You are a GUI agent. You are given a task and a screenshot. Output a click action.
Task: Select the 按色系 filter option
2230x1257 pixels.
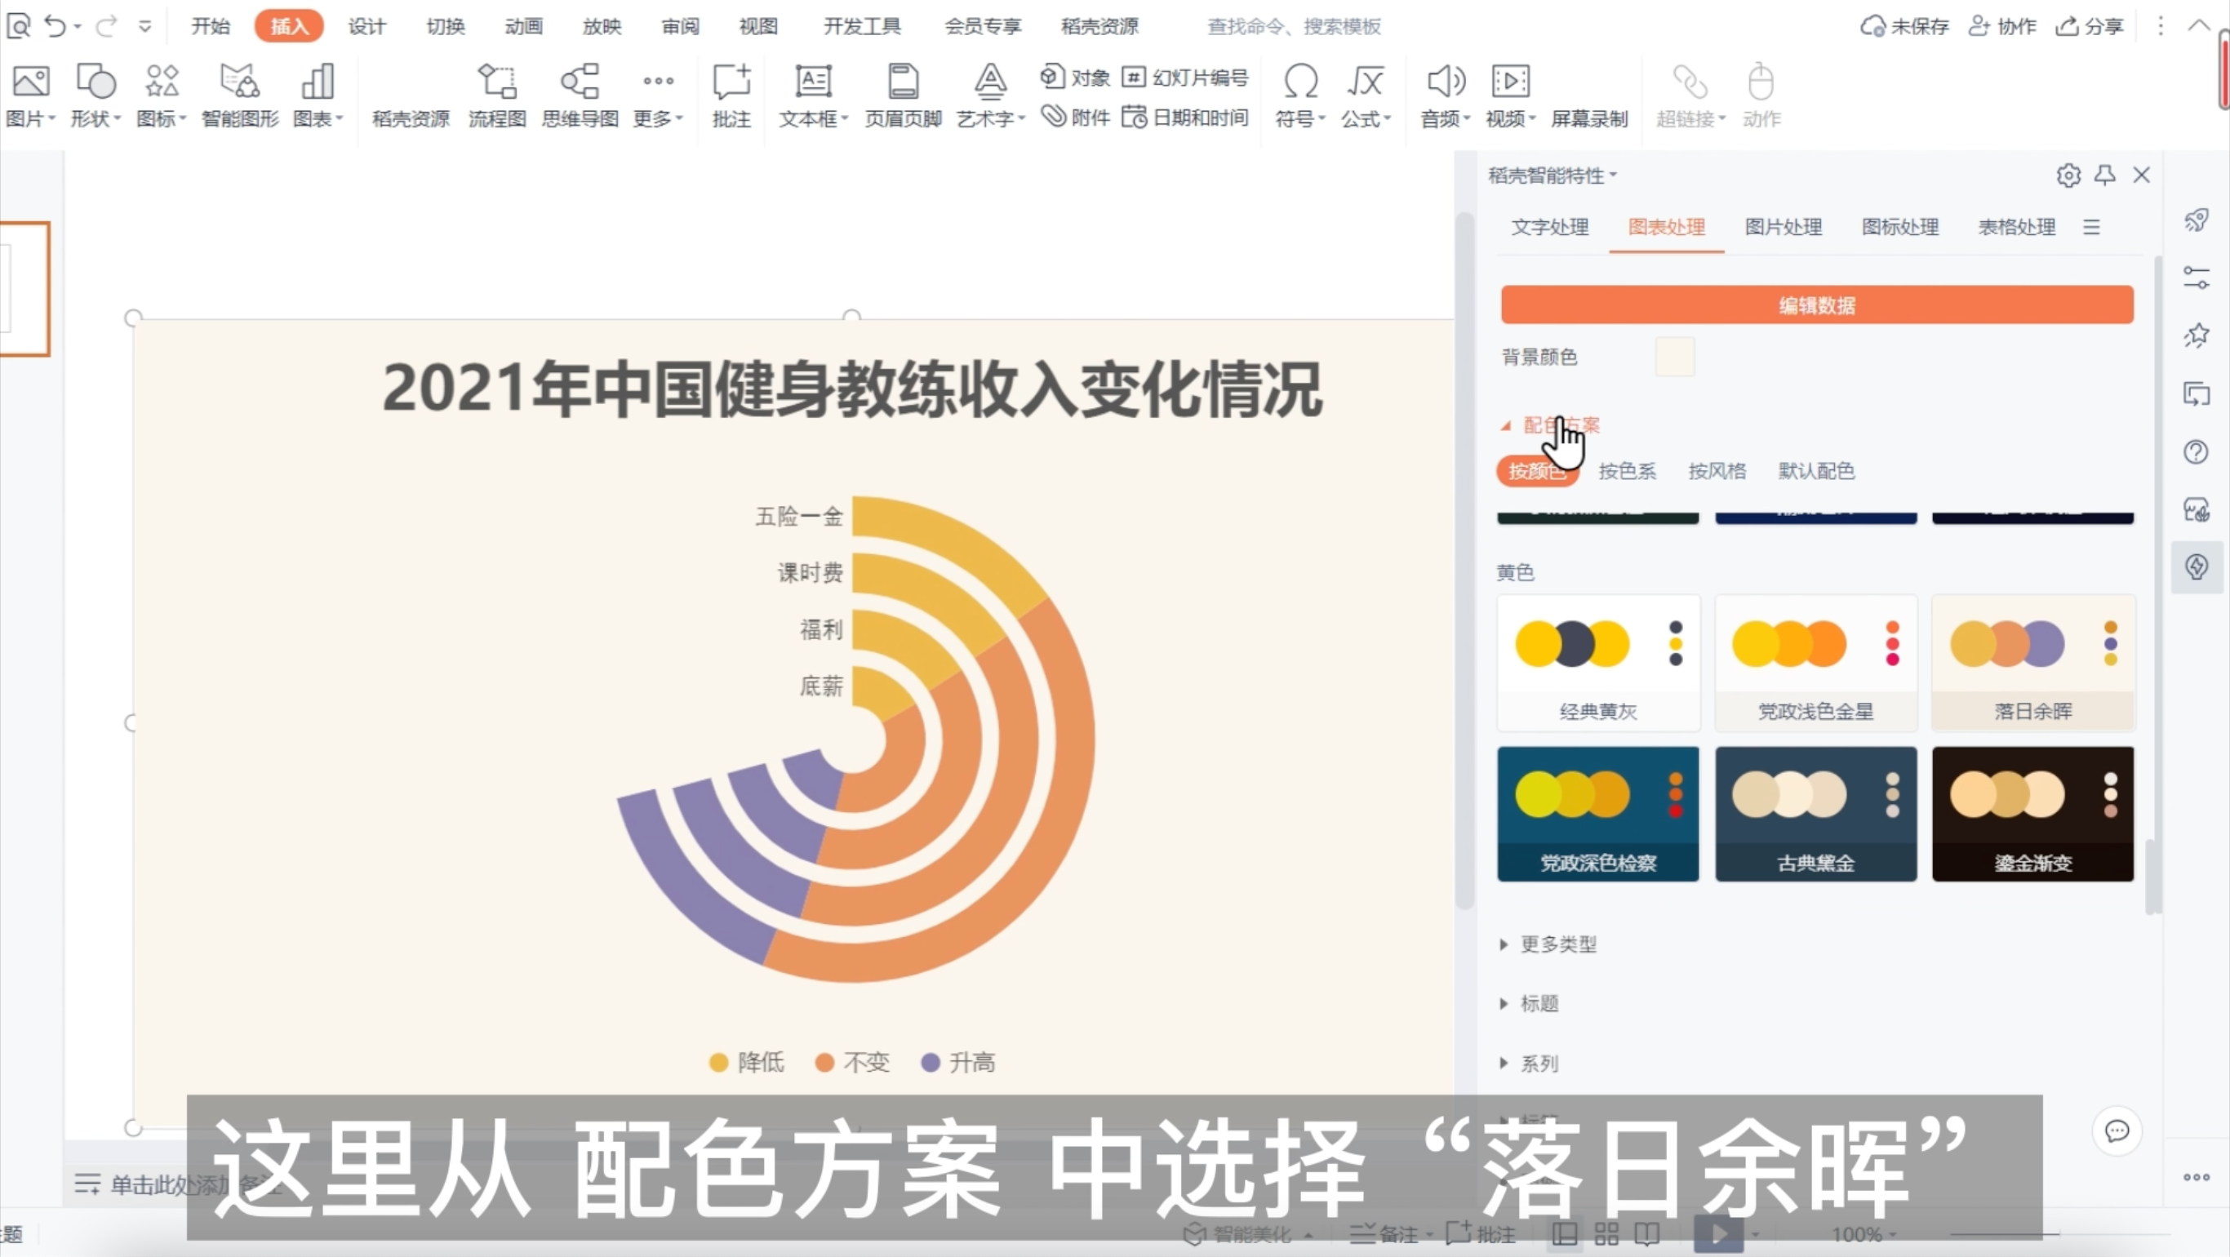click(1627, 471)
